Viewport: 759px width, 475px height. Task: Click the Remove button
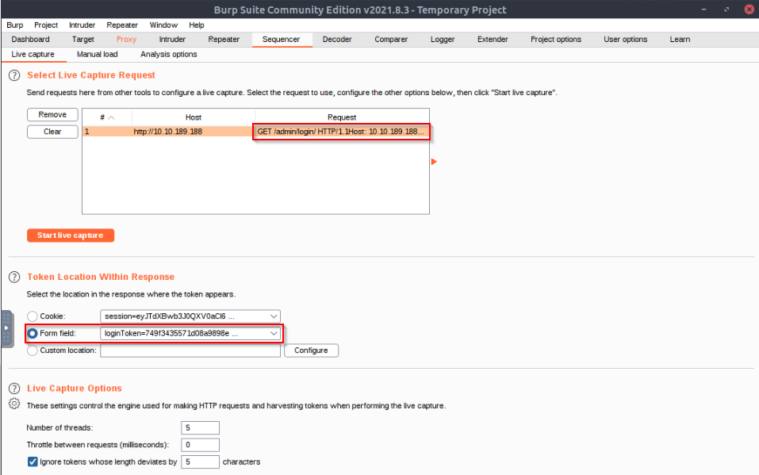pyautogui.click(x=52, y=115)
